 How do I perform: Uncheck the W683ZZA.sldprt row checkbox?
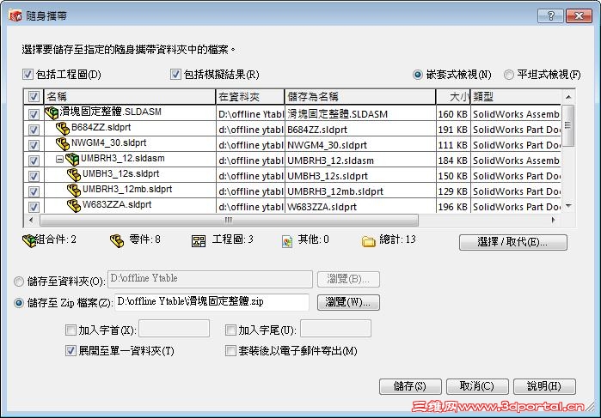pyautogui.click(x=34, y=207)
